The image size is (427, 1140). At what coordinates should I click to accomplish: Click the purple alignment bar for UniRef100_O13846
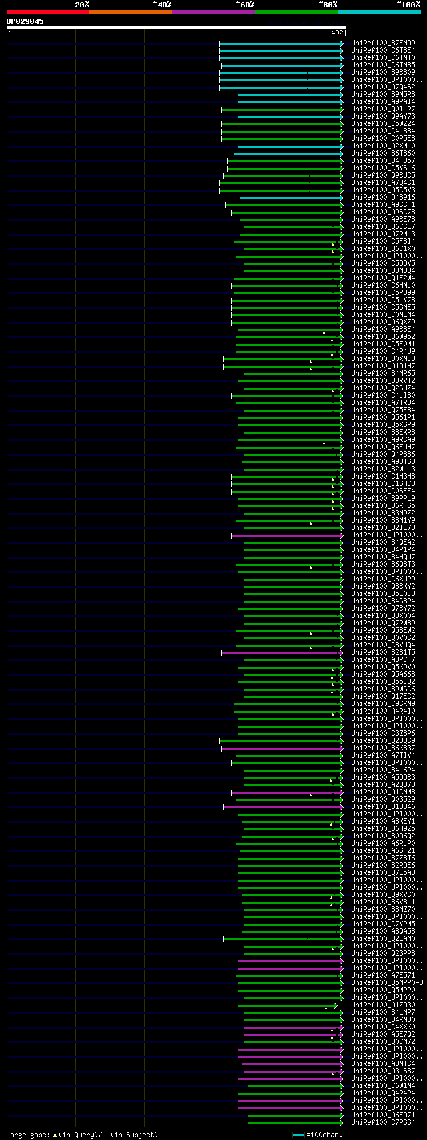[283, 807]
